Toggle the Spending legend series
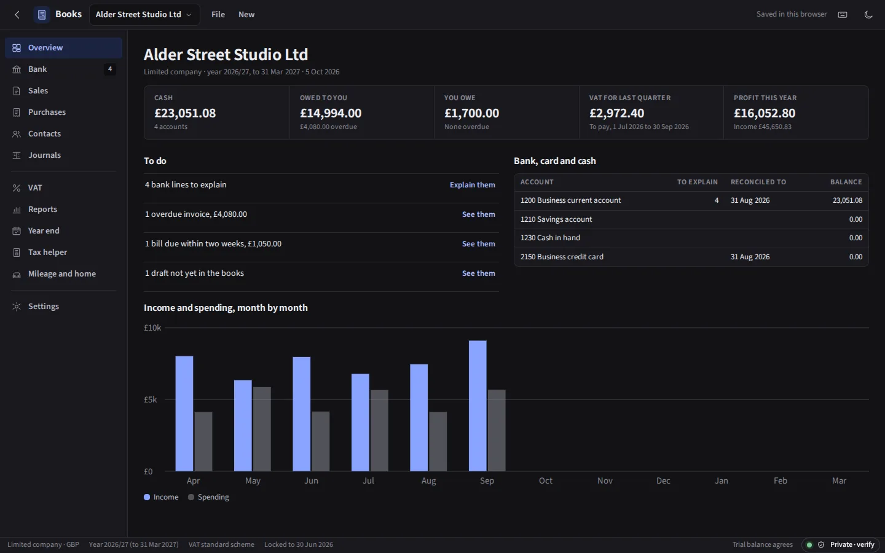Viewport: 885px width, 553px height. [208, 497]
